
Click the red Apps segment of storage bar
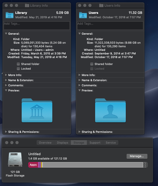[33, 165]
